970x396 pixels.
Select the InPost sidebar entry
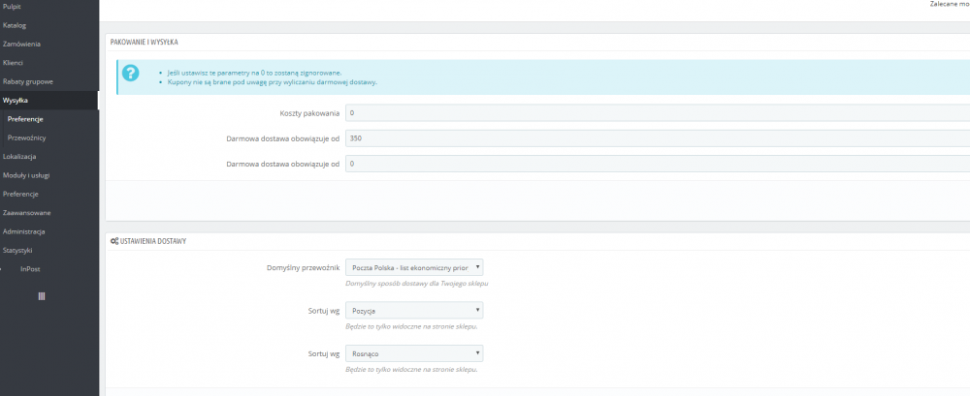click(x=30, y=269)
